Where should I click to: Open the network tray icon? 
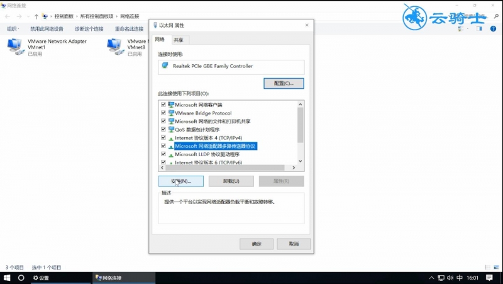441,278
